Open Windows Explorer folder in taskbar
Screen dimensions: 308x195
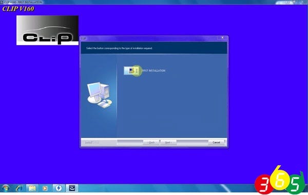click(32, 188)
